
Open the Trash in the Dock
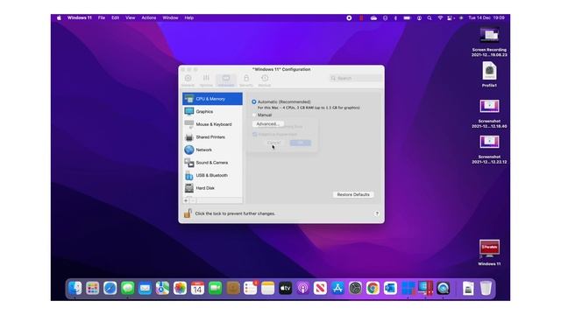[486, 288]
